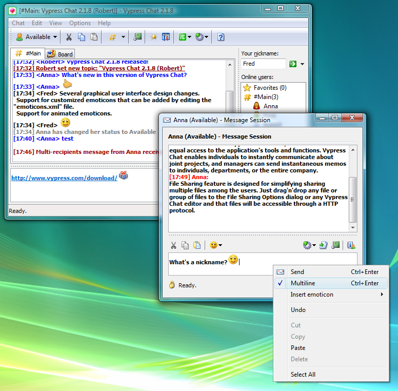
Task: Open the emoticon dropdown arrow in message session
Action: point(221,245)
